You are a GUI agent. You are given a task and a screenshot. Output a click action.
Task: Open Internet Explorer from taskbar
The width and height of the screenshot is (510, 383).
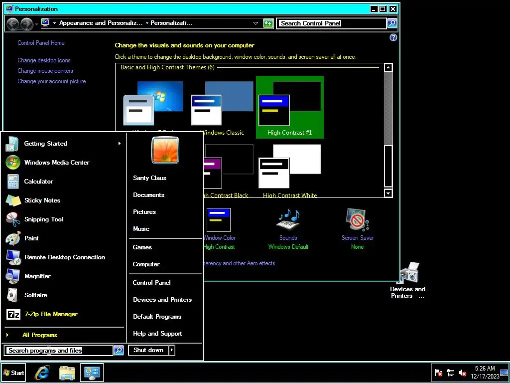coord(42,373)
